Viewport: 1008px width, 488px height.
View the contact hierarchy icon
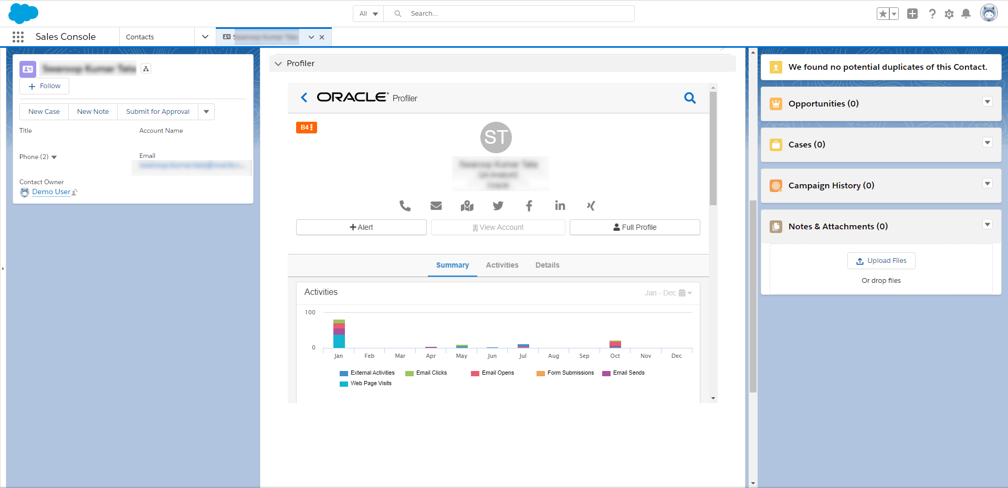coord(146,69)
